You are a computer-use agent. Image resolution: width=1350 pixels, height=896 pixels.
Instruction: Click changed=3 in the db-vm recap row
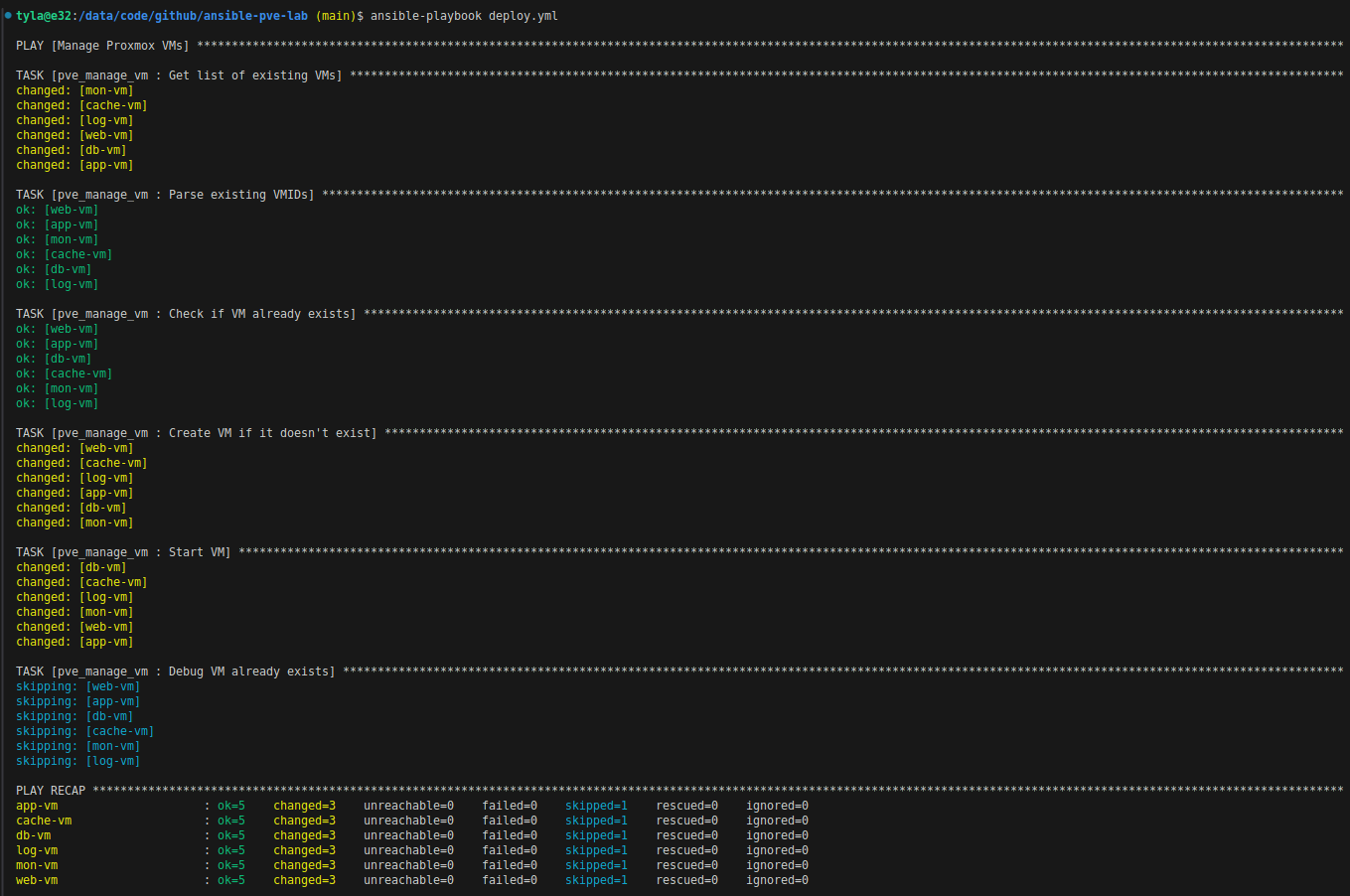pos(304,835)
